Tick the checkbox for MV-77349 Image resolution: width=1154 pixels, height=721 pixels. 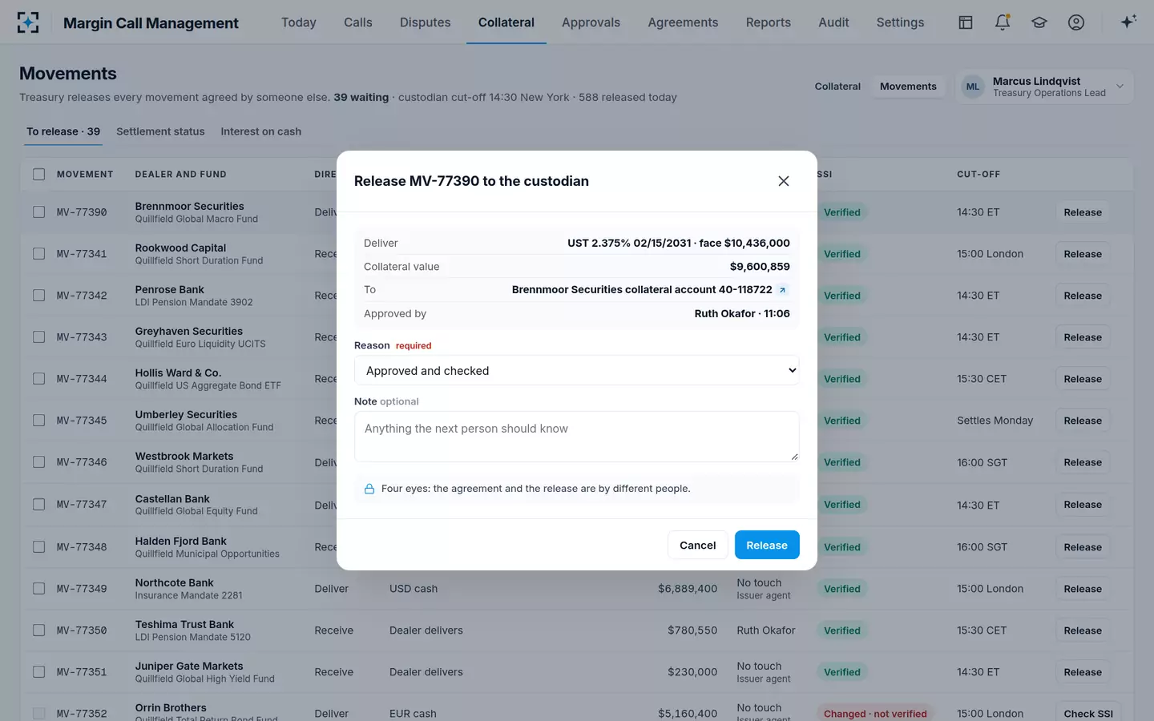(x=38, y=589)
